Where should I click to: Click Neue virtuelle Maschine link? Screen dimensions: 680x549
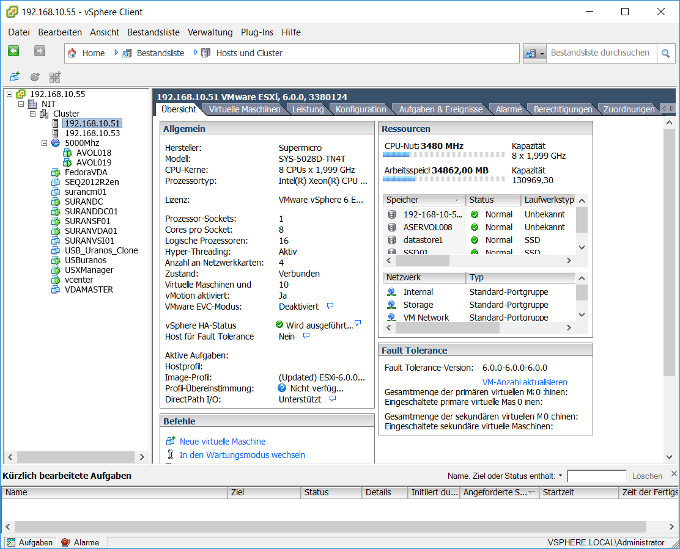223,442
